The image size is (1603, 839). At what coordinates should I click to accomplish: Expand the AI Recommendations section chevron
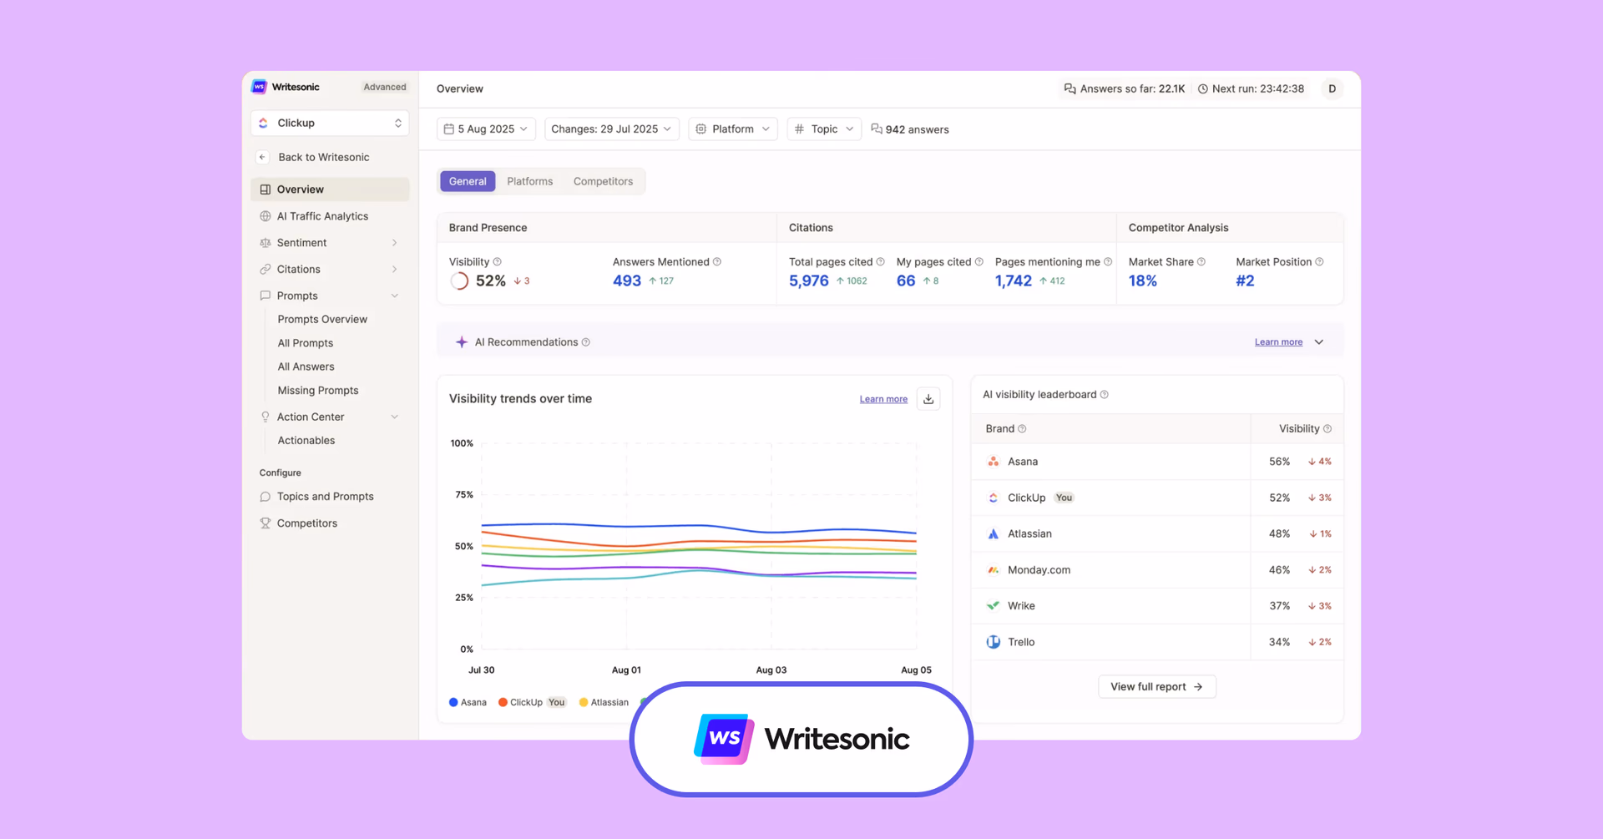(1319, 342)
